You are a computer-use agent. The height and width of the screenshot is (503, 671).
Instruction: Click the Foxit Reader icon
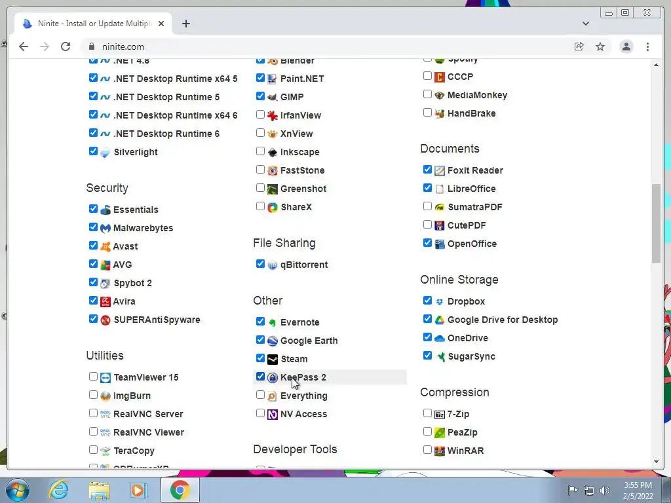tap(440, 171)
